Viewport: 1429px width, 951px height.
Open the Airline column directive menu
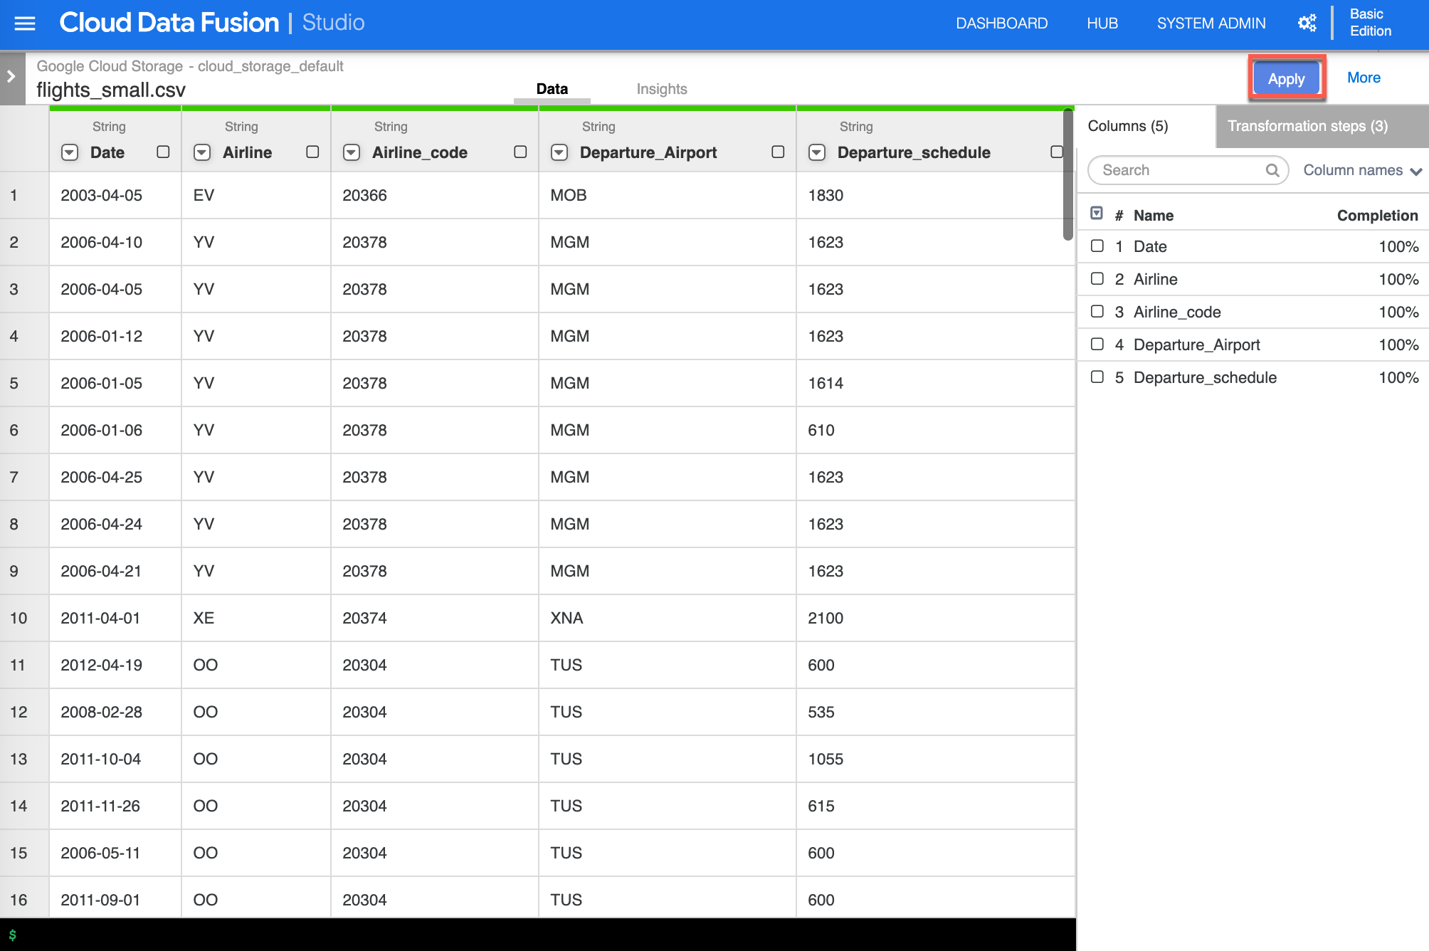(202, 152)
